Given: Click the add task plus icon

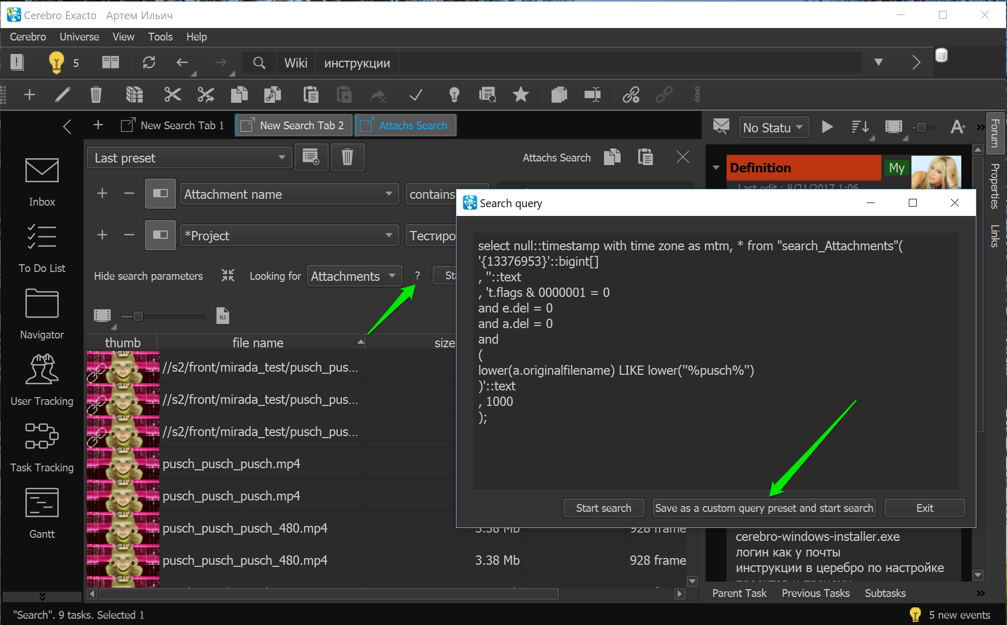Looking at the screenshot, I should pos(30,94).
